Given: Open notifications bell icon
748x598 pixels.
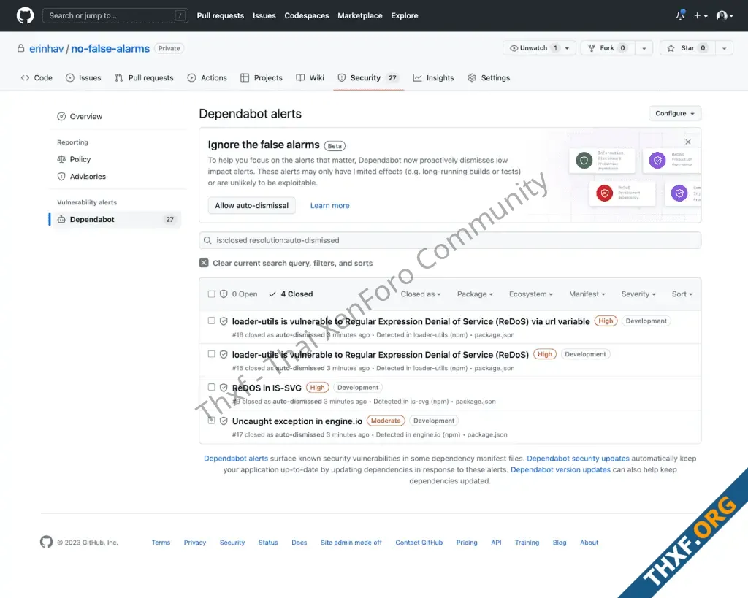Looking at the screenshot, I should point(680,15).
